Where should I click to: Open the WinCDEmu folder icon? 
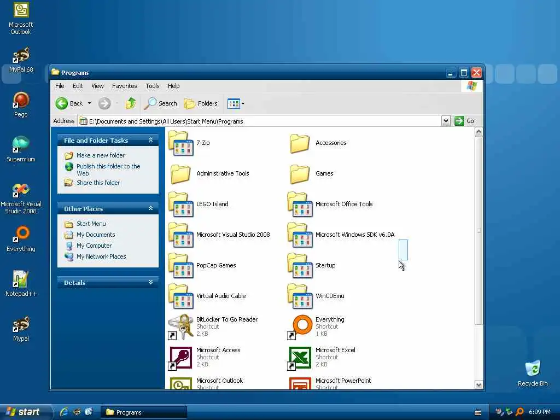pos(300,296)
